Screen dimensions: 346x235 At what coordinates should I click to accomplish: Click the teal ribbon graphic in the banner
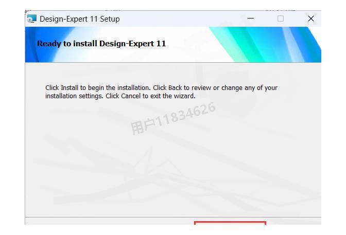[x=247, y=45]
